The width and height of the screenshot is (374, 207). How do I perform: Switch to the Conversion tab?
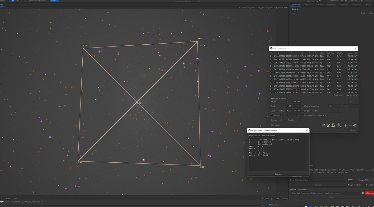tap(295, 5)
